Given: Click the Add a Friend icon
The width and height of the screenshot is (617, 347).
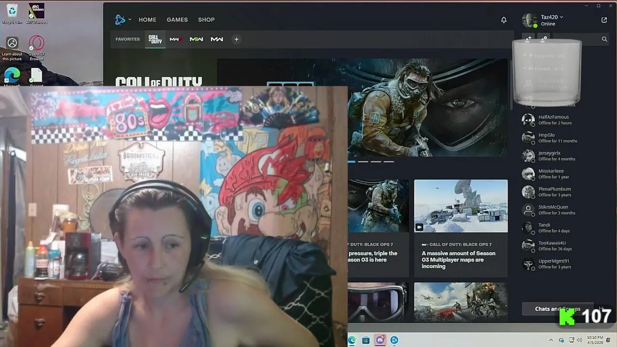Looking at the screenshot, I should click(529, 39).
